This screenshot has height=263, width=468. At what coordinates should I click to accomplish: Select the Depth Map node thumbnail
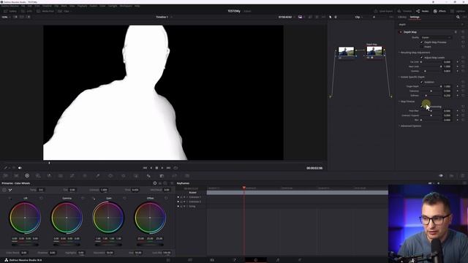coord(374,51)
